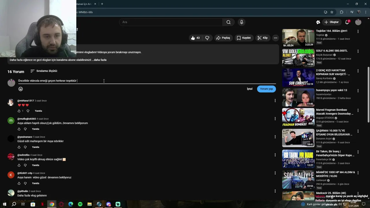
Task: Open Discord from taskbar
Action: tap(108, 204)
